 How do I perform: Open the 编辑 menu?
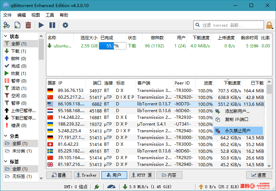click(x=22, y=15)
